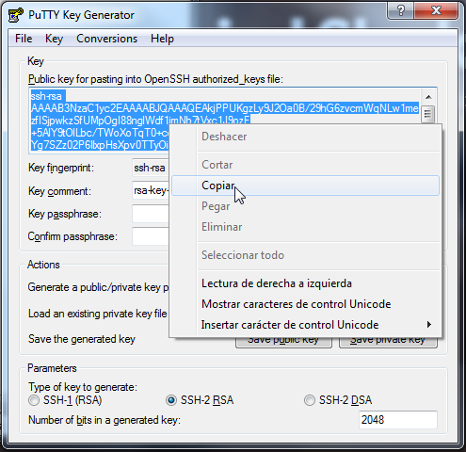This screenshot has height=452, width=466.
Task: Close the PuTTY Key Generator window
Action: (x=436, y=10)
